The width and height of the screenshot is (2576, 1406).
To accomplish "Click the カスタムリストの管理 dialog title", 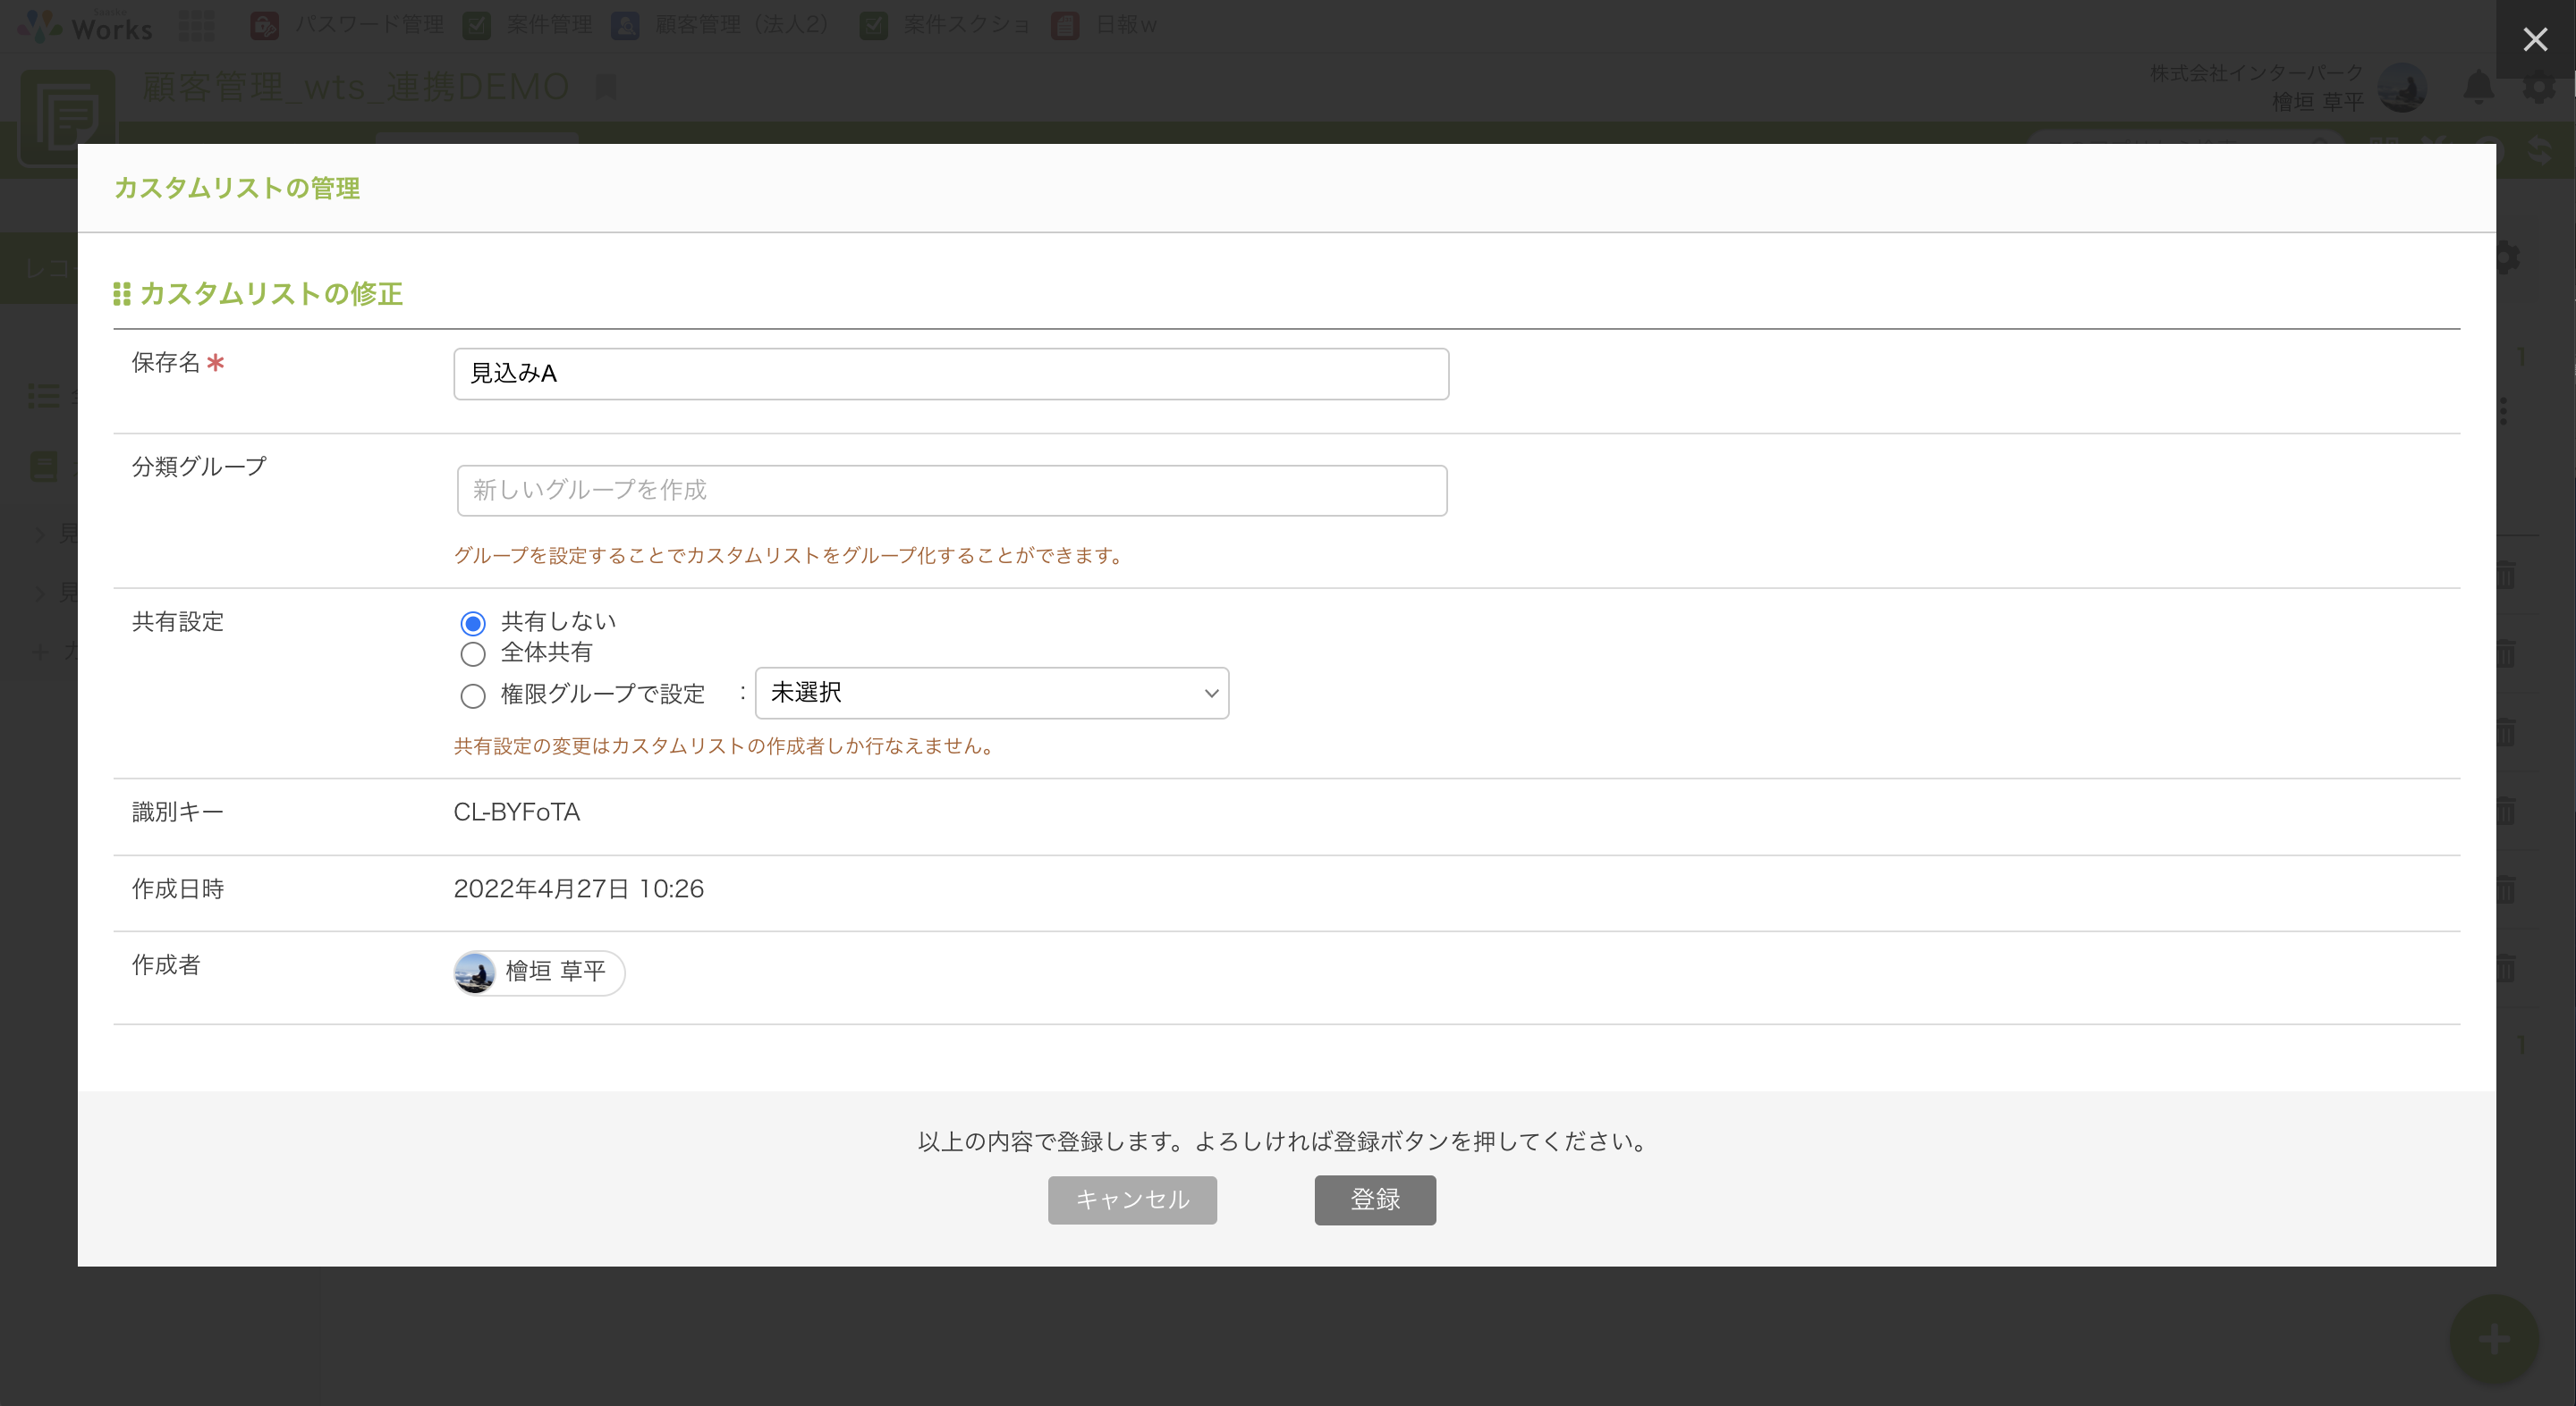I will click(x=237, y=188).
